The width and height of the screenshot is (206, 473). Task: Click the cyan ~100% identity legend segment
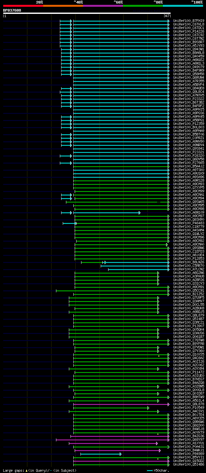click(183, 6)
